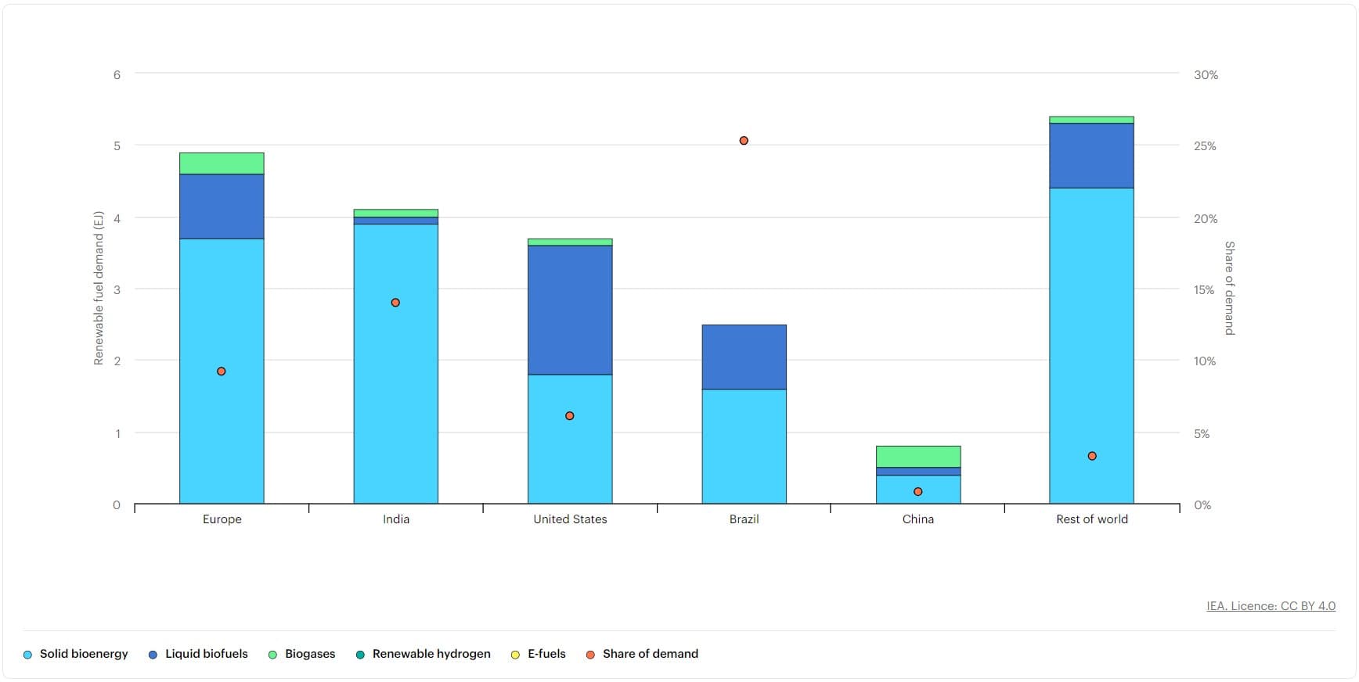Open the IEA Licence CC BY 4.0 link

tap(1271, 606)
